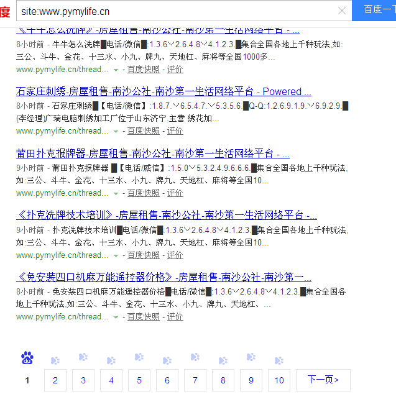Image resolution: width=396 pixels, height=407 pixels.
Task: Click the 8小时前 timestamp of 石家庄刺绣 result
Action: pyautogui.click(x=30, y=106)
